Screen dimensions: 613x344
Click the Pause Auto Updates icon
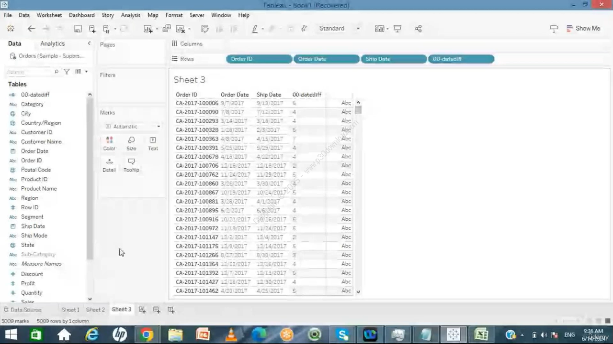click(x=106, y=29)
